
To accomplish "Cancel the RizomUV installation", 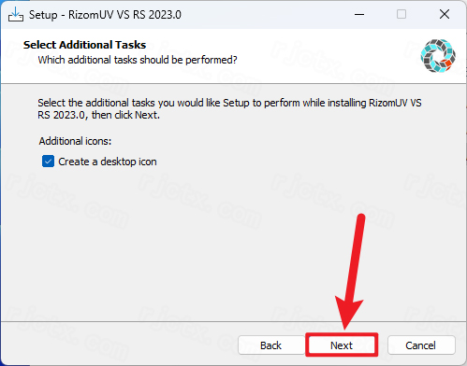I will [x=421, y=345].
